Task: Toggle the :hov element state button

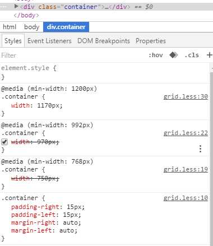Action: pyautogui.click(x=156, y=55)
